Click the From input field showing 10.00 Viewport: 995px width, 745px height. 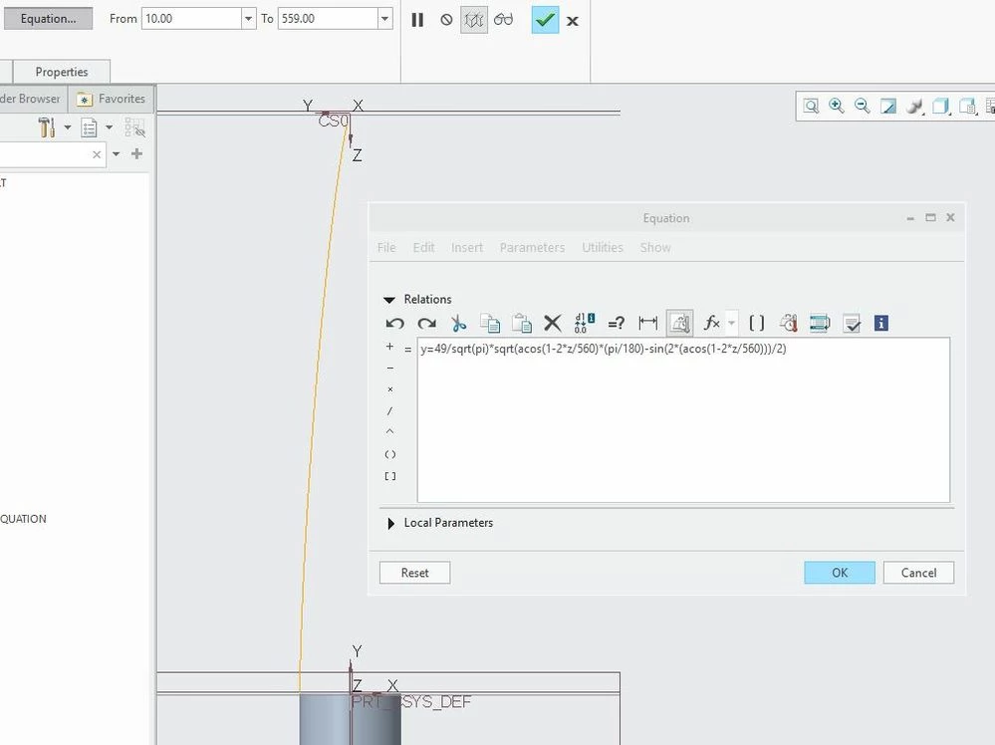point(191,19)
